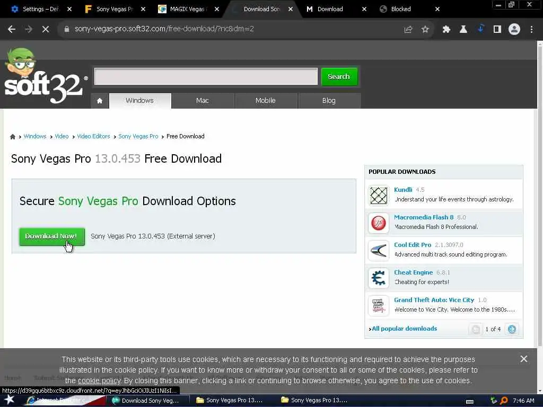Click the Video breadcrumb link
Image resolution: width=543 pixels, height=407 pixels.
[62, 136]
